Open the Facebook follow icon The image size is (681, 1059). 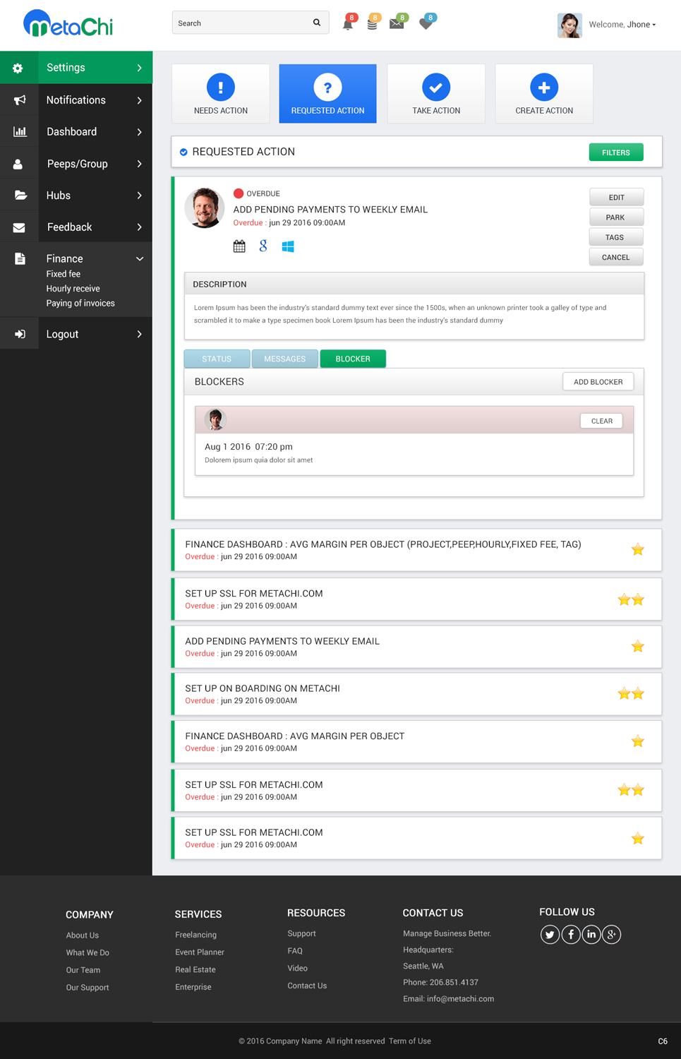pos(571,935)
